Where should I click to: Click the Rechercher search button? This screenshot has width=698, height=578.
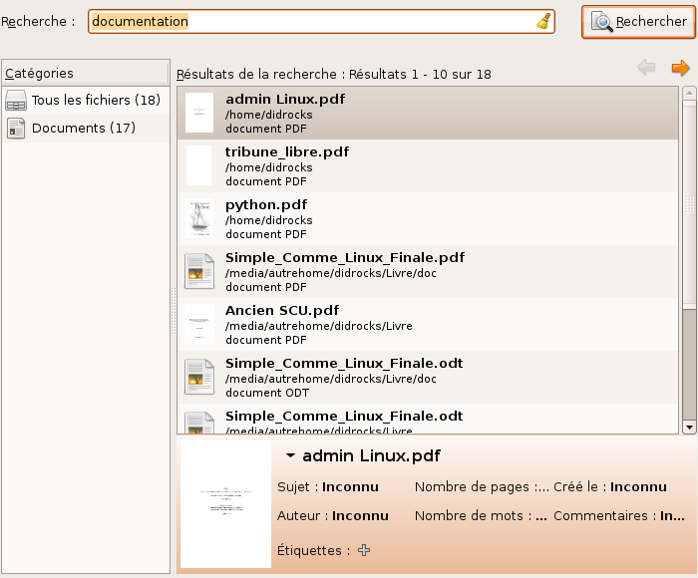[638, 22]
